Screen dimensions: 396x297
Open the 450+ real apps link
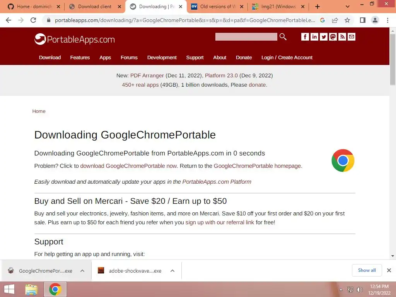coord(140,85)
